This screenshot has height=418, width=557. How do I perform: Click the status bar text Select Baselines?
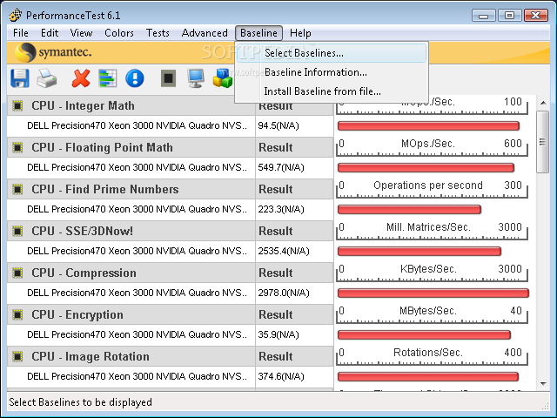tap(80, 402)
